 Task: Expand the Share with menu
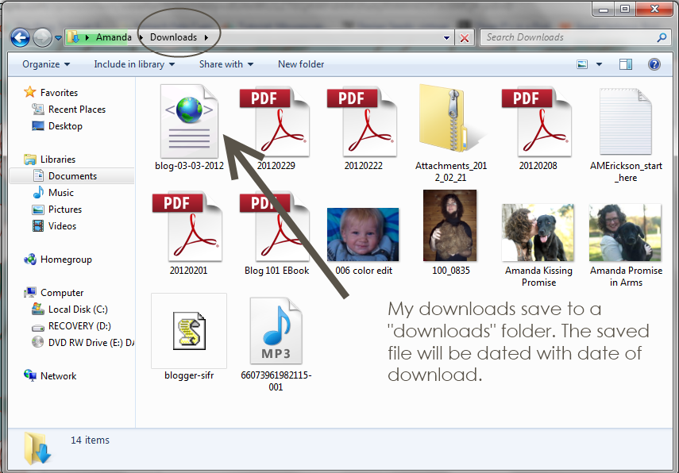click(226, 64)
